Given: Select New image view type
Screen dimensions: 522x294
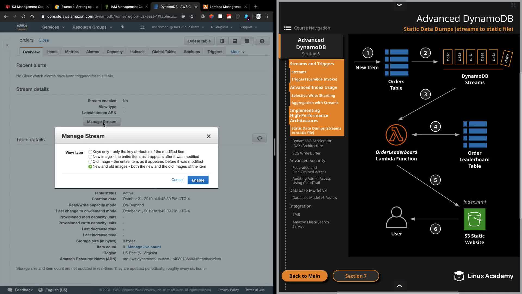Looking at the screenshot, I should 90,157.
